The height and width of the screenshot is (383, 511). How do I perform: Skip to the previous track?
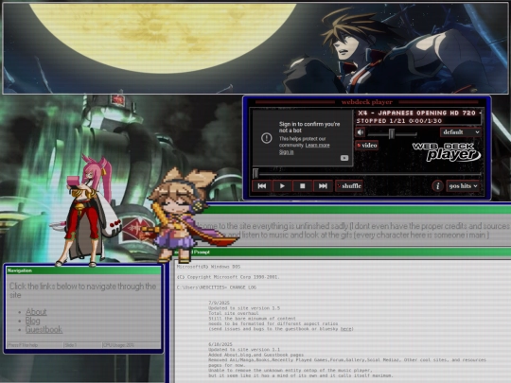[x=262, y=186]
